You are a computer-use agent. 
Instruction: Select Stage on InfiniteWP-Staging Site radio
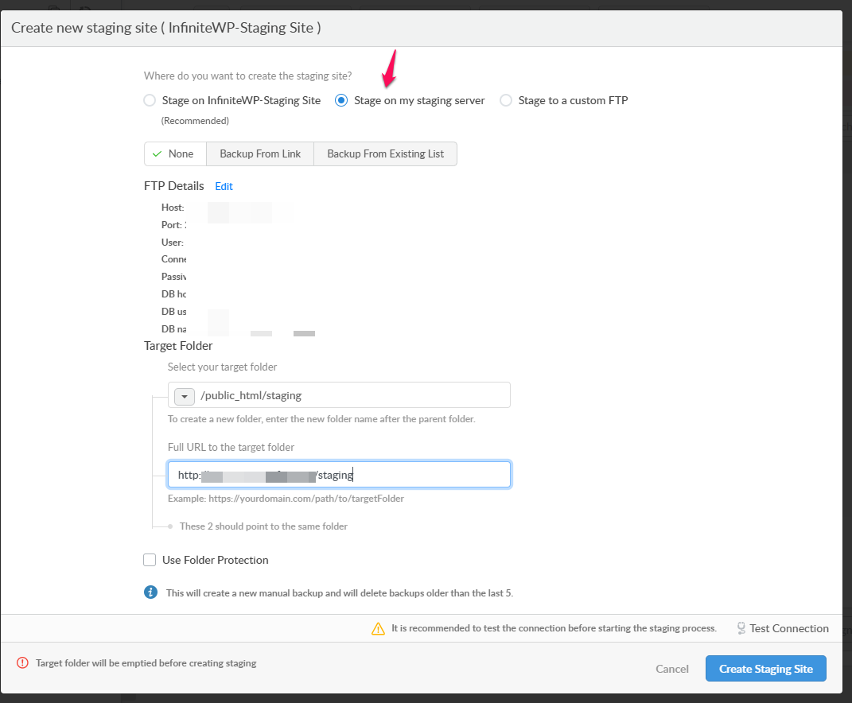(x=150, y=100)
